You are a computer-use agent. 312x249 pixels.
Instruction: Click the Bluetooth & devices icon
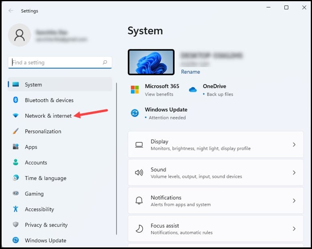[16, 100]
